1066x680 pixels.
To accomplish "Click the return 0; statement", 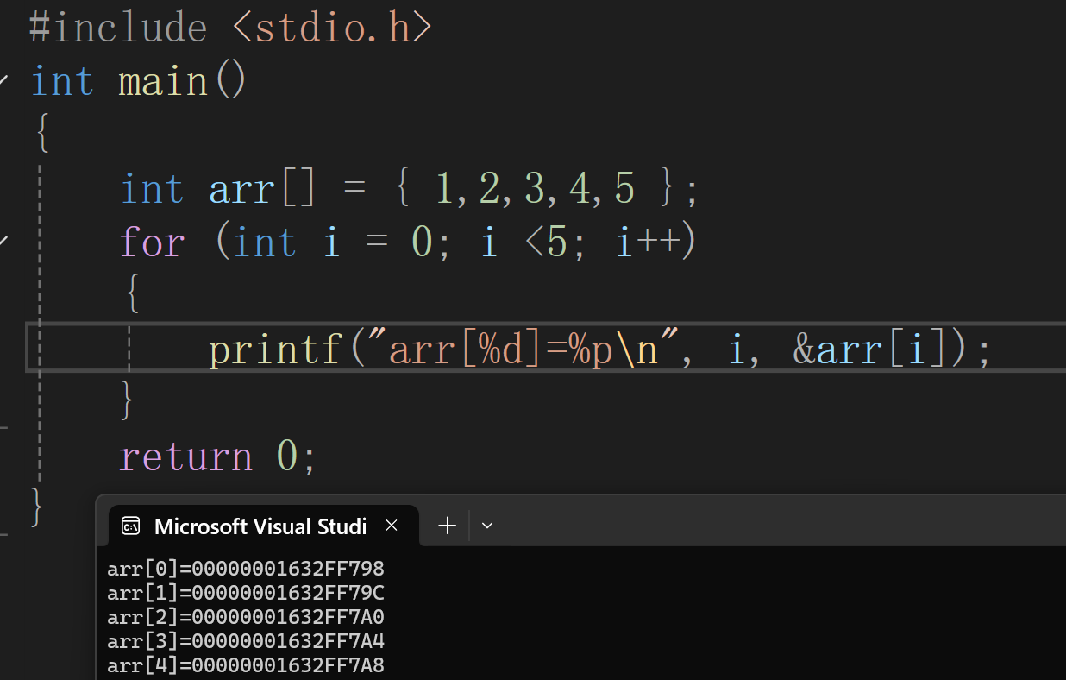I will [217, 456].
